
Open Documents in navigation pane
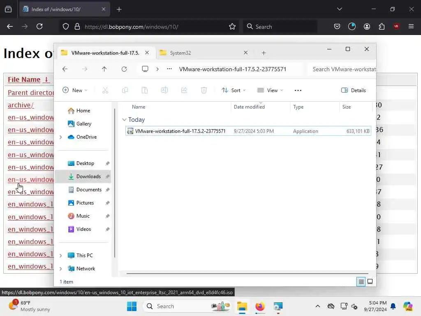pyautogui.click(x=83, y=190)
